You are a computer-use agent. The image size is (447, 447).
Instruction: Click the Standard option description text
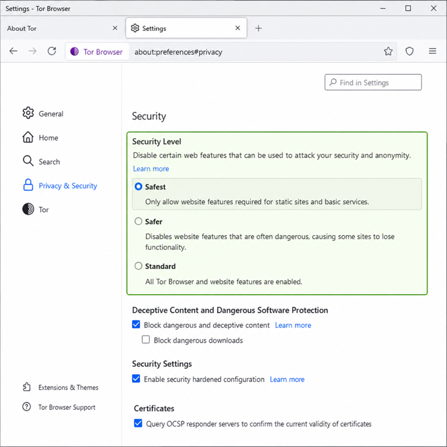coord(224,282)
